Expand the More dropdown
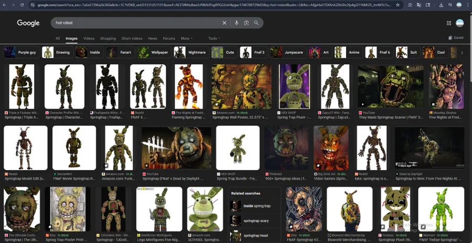This screenshot has height=243, width=472. click(187, 39)
